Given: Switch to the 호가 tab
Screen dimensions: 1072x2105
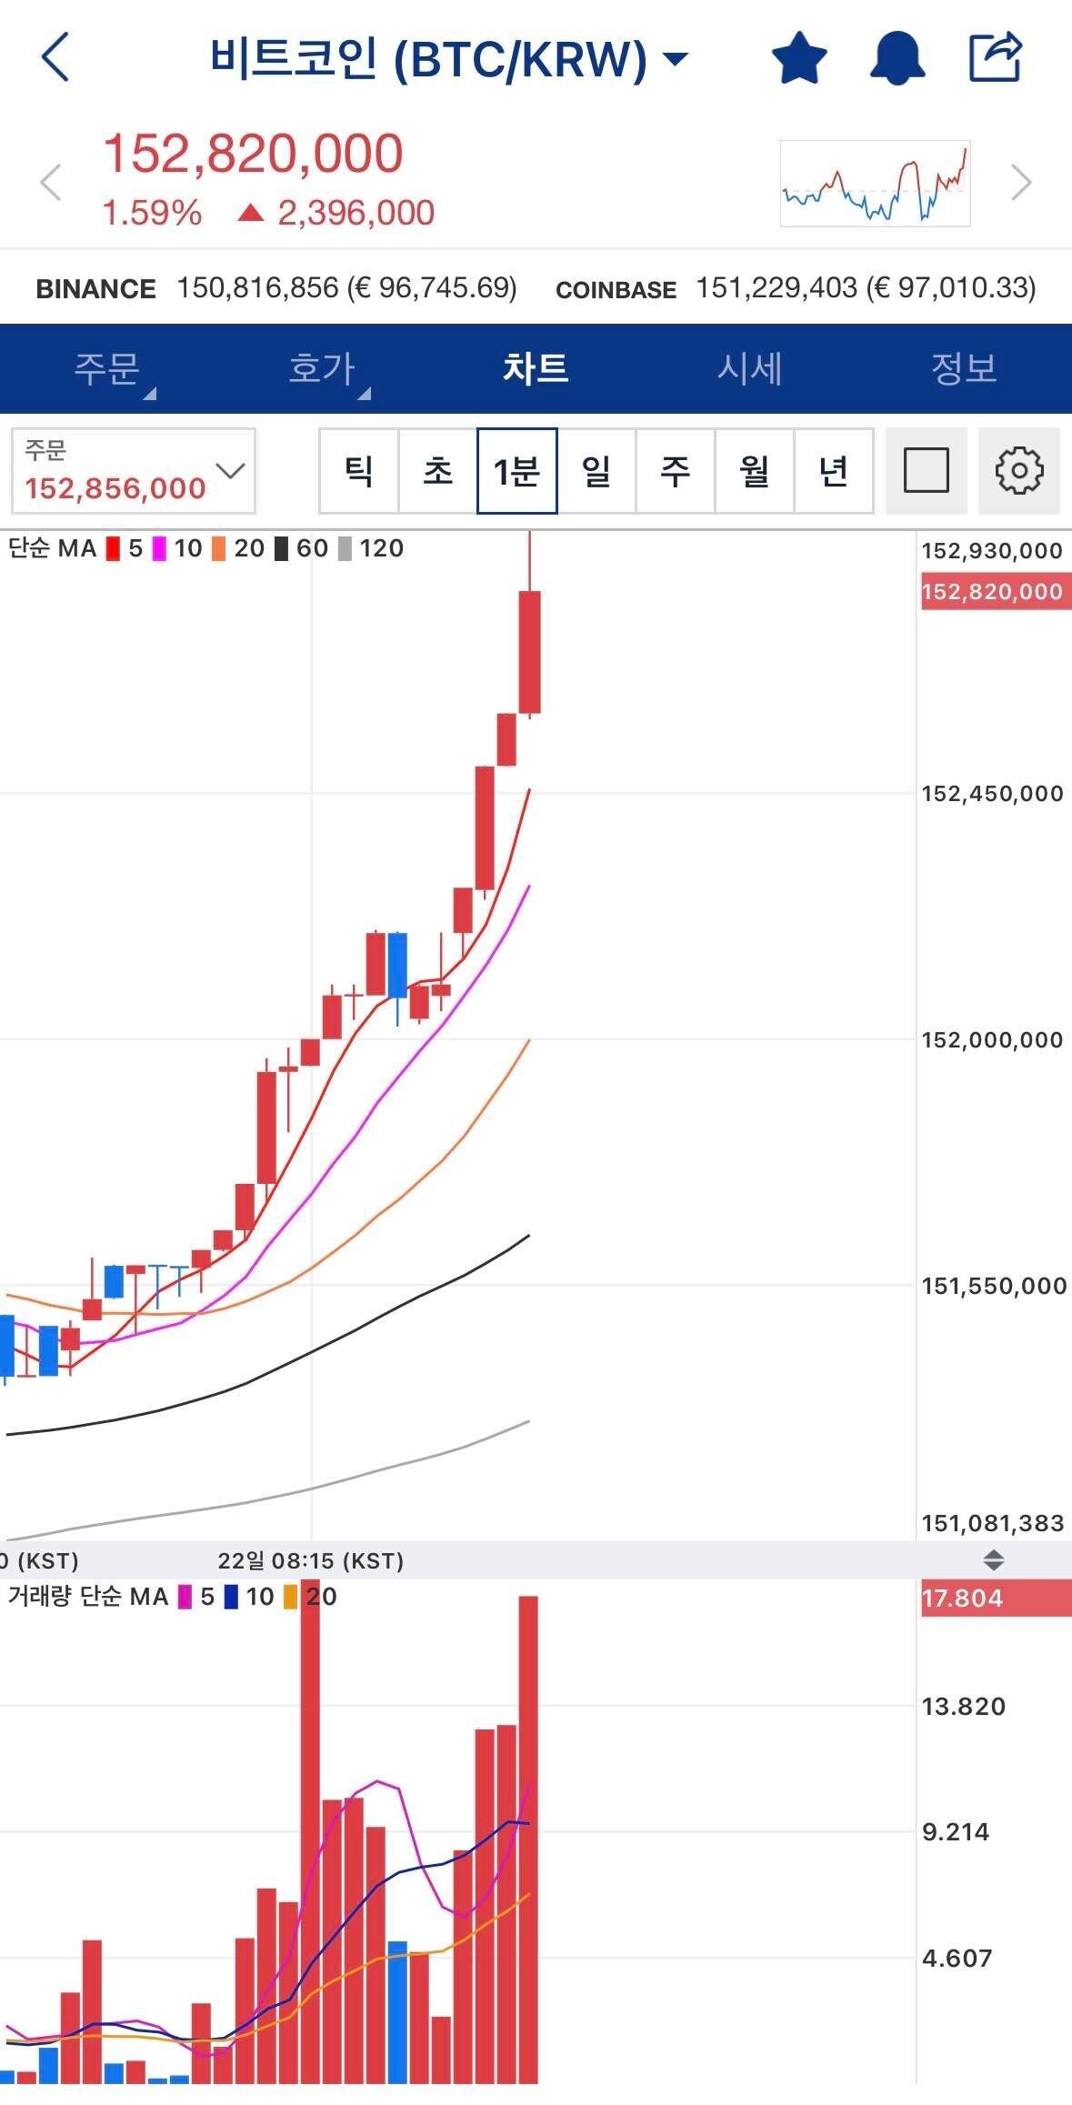Looking at the screenshot, I should pos(322,369).
